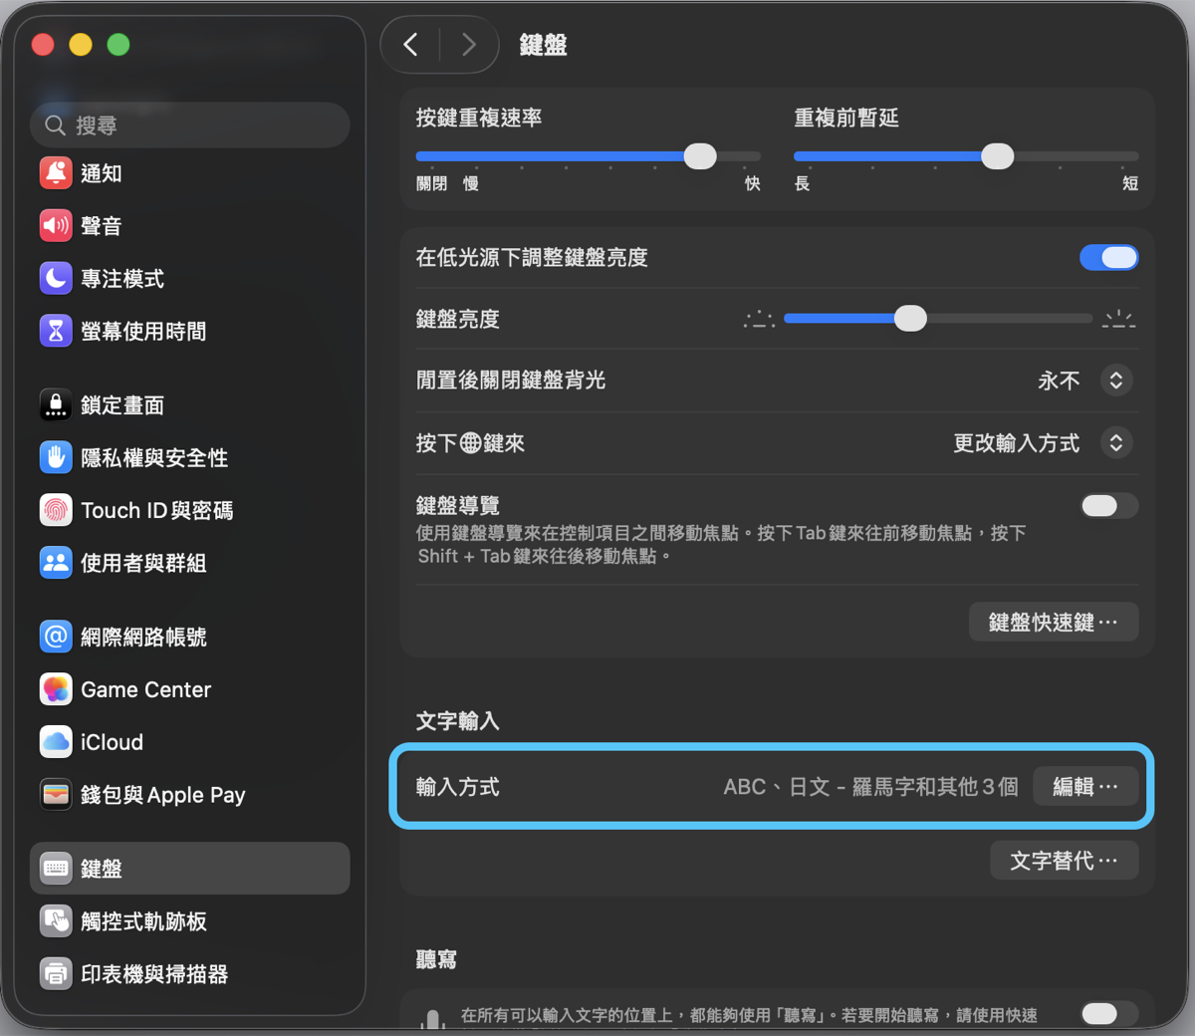
Task: Click the 鍵盤 keyboard icon in sidebar
Action: tap(56, 869)
